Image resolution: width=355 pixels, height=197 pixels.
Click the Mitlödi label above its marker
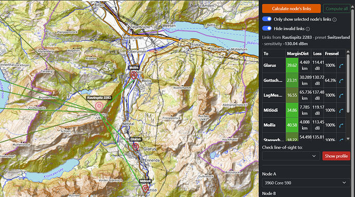click(x=145, y=181)
